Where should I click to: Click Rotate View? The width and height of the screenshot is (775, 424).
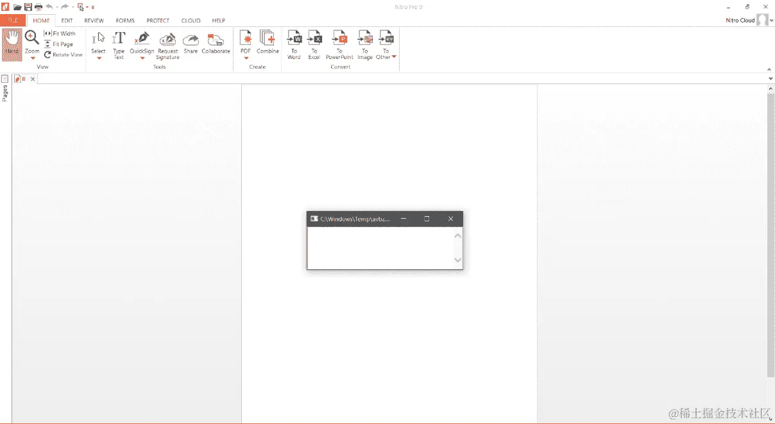(x=63, y=55)
